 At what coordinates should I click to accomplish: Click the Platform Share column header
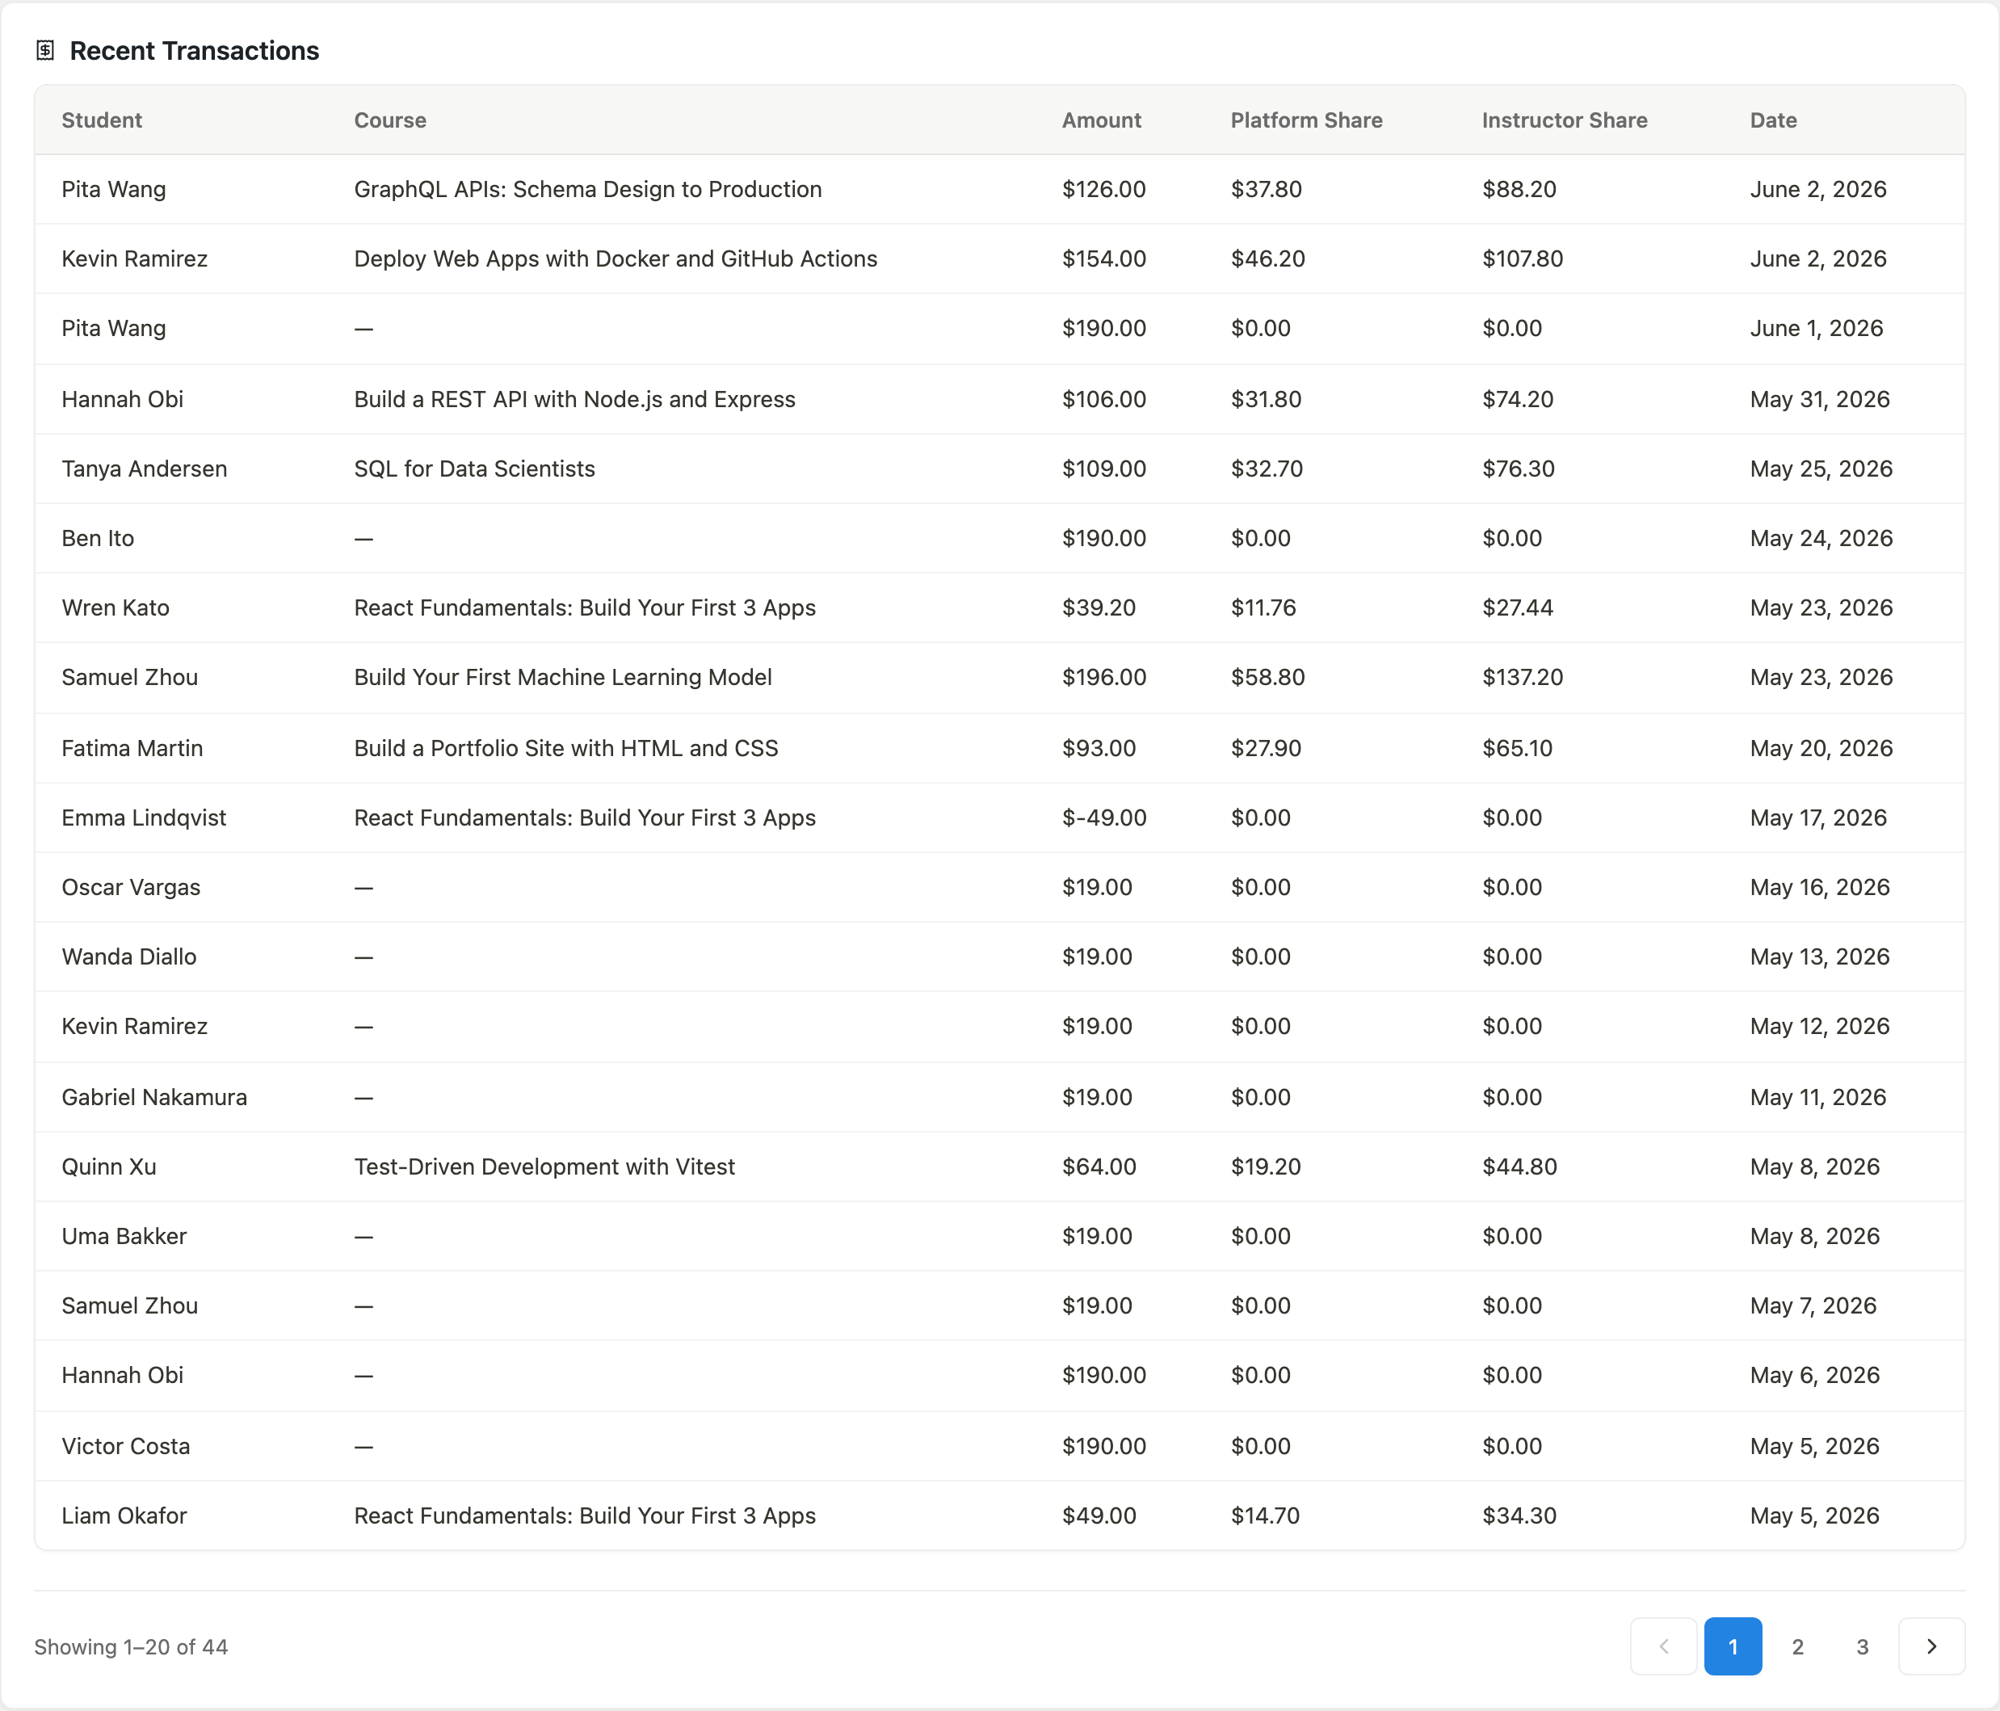(x=1306, y=120)
